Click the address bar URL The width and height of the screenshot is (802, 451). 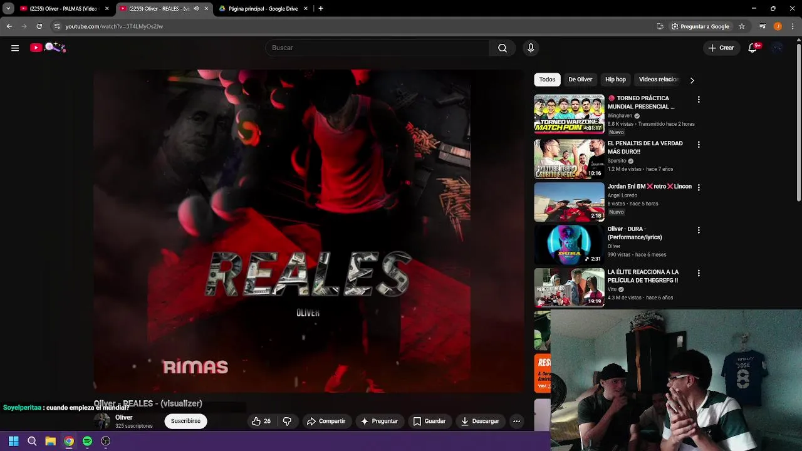(x=114, y=26)
